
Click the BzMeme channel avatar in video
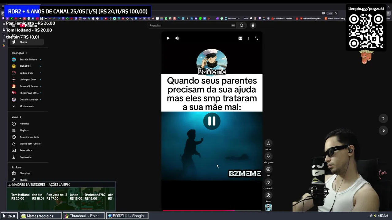click(212, 62)
